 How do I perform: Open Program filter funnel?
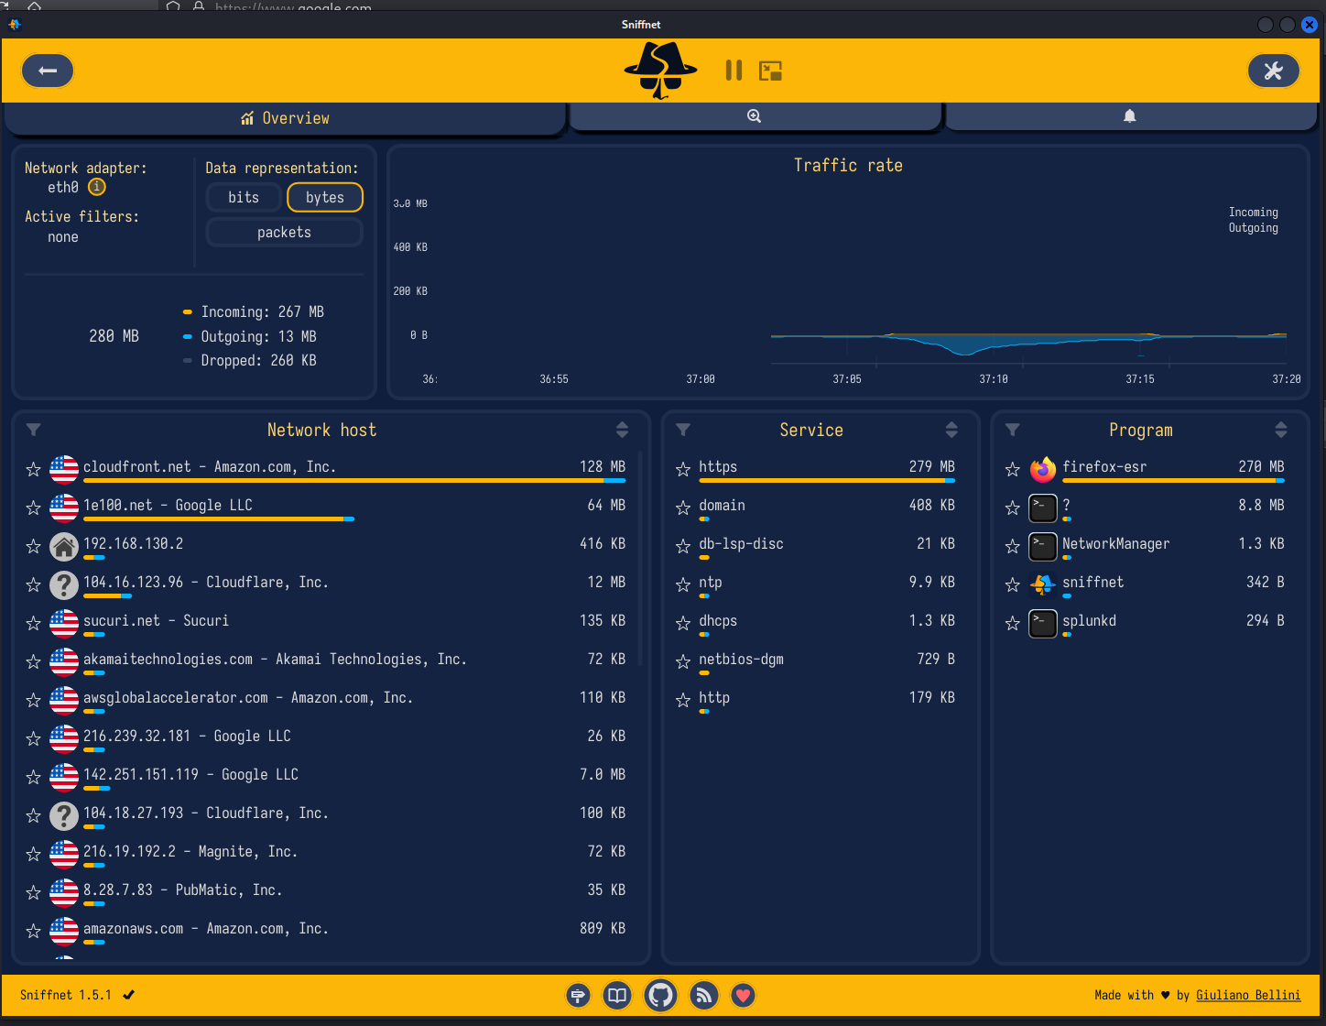1013,430
